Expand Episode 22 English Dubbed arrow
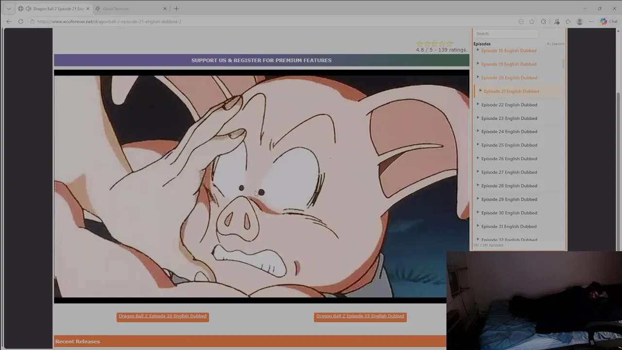 point(478,105)
